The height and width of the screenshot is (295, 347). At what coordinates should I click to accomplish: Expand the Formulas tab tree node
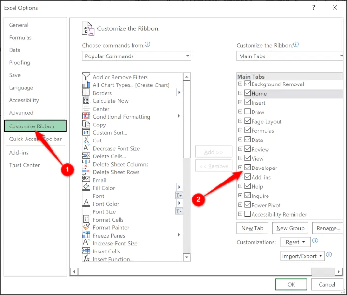(x=240, y=130)
